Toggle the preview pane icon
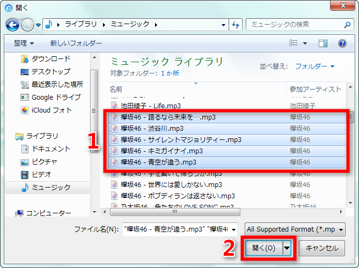The height and width of the screenshot is (268, 359). [x=323, y=43]
